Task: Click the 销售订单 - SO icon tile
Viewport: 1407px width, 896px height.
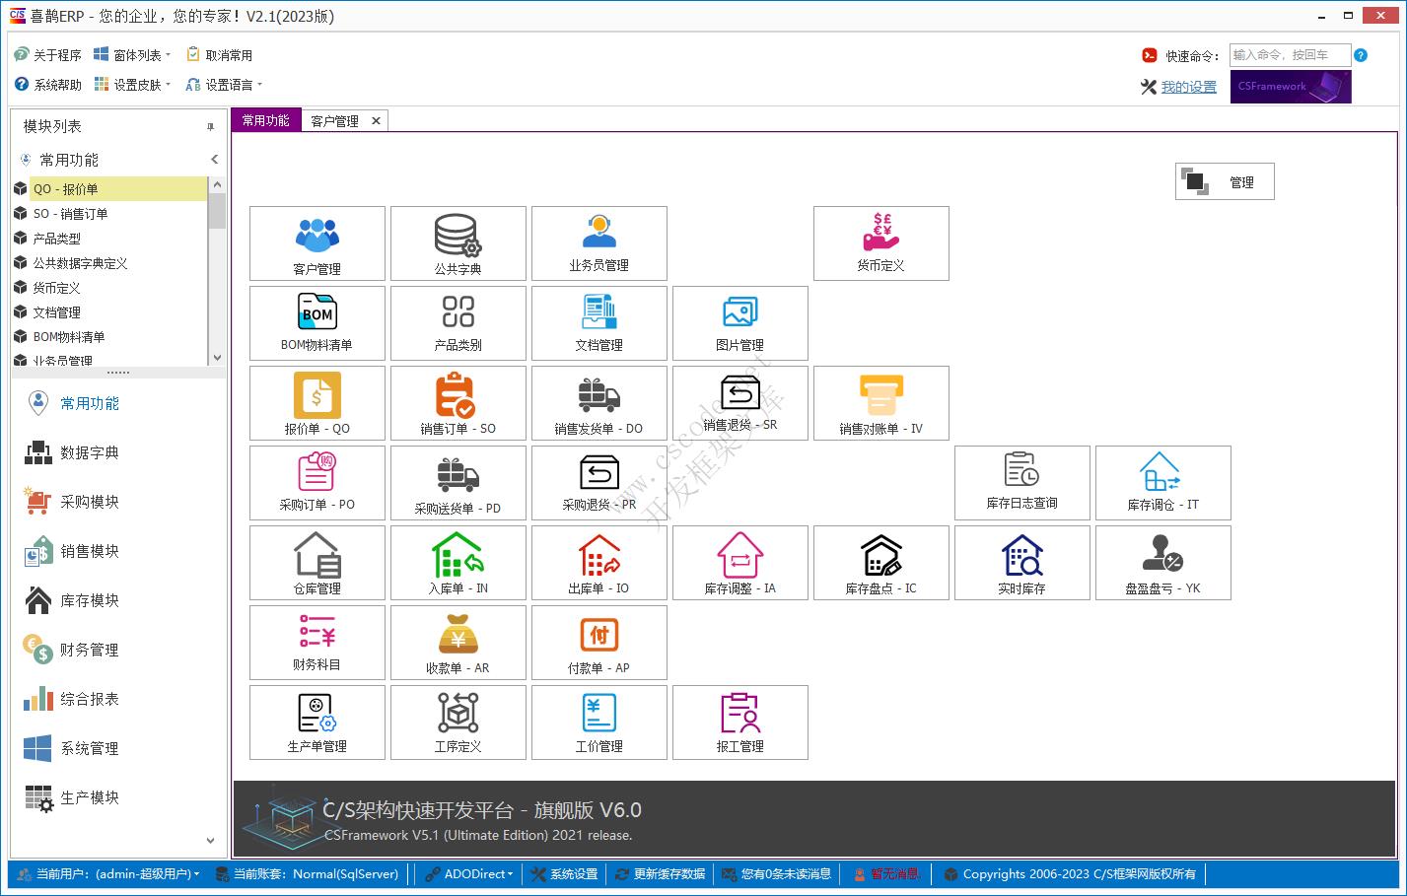Action: pyautogui.click(x=457, y=403)
